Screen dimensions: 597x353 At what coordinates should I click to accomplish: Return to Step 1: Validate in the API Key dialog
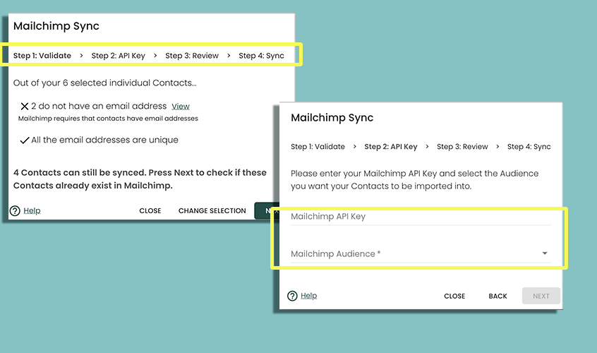coord(318,147)
